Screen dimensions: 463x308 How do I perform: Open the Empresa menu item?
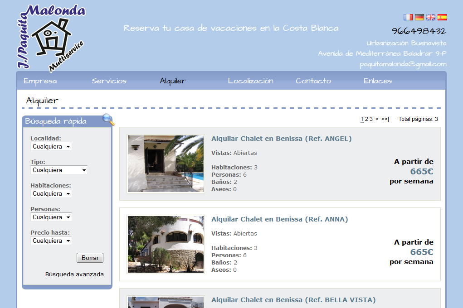click(40, 81)
